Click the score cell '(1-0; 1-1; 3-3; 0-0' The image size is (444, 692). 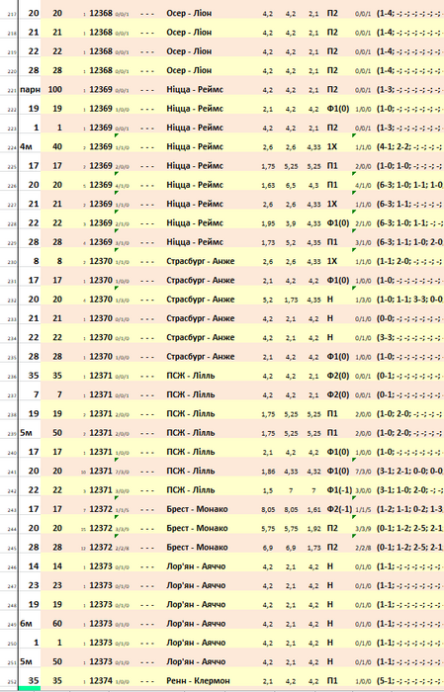click(409, 300)
